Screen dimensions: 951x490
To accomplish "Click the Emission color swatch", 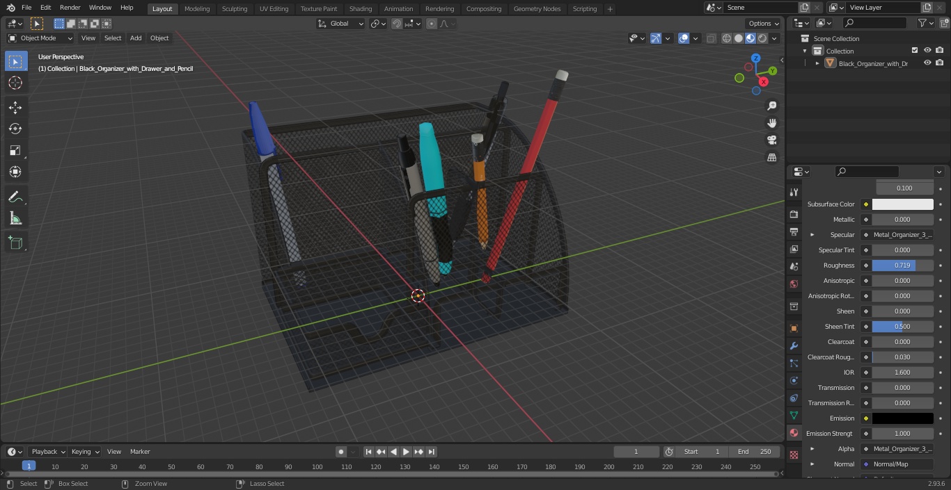I will click(x=902, y=418).
